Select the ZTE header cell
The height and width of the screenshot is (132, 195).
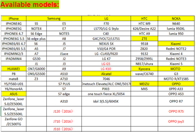(x=144, y=39)
